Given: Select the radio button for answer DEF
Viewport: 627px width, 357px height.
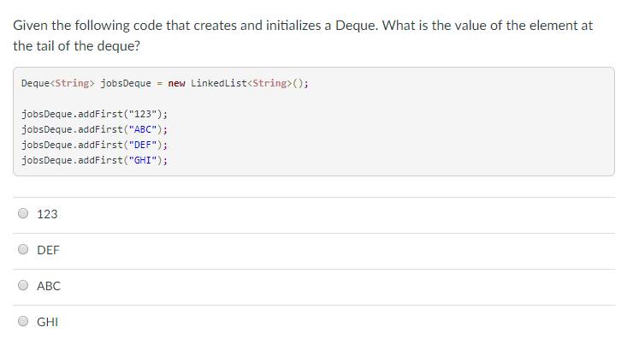Looking at the screenshot, I should [23, 249].
